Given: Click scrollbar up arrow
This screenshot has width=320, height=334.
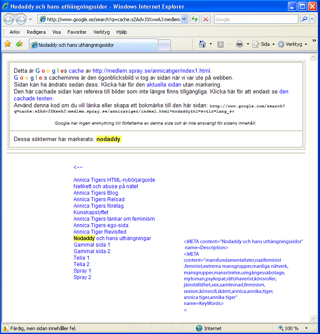Looking at the screenshot, I should pos(313,57).
